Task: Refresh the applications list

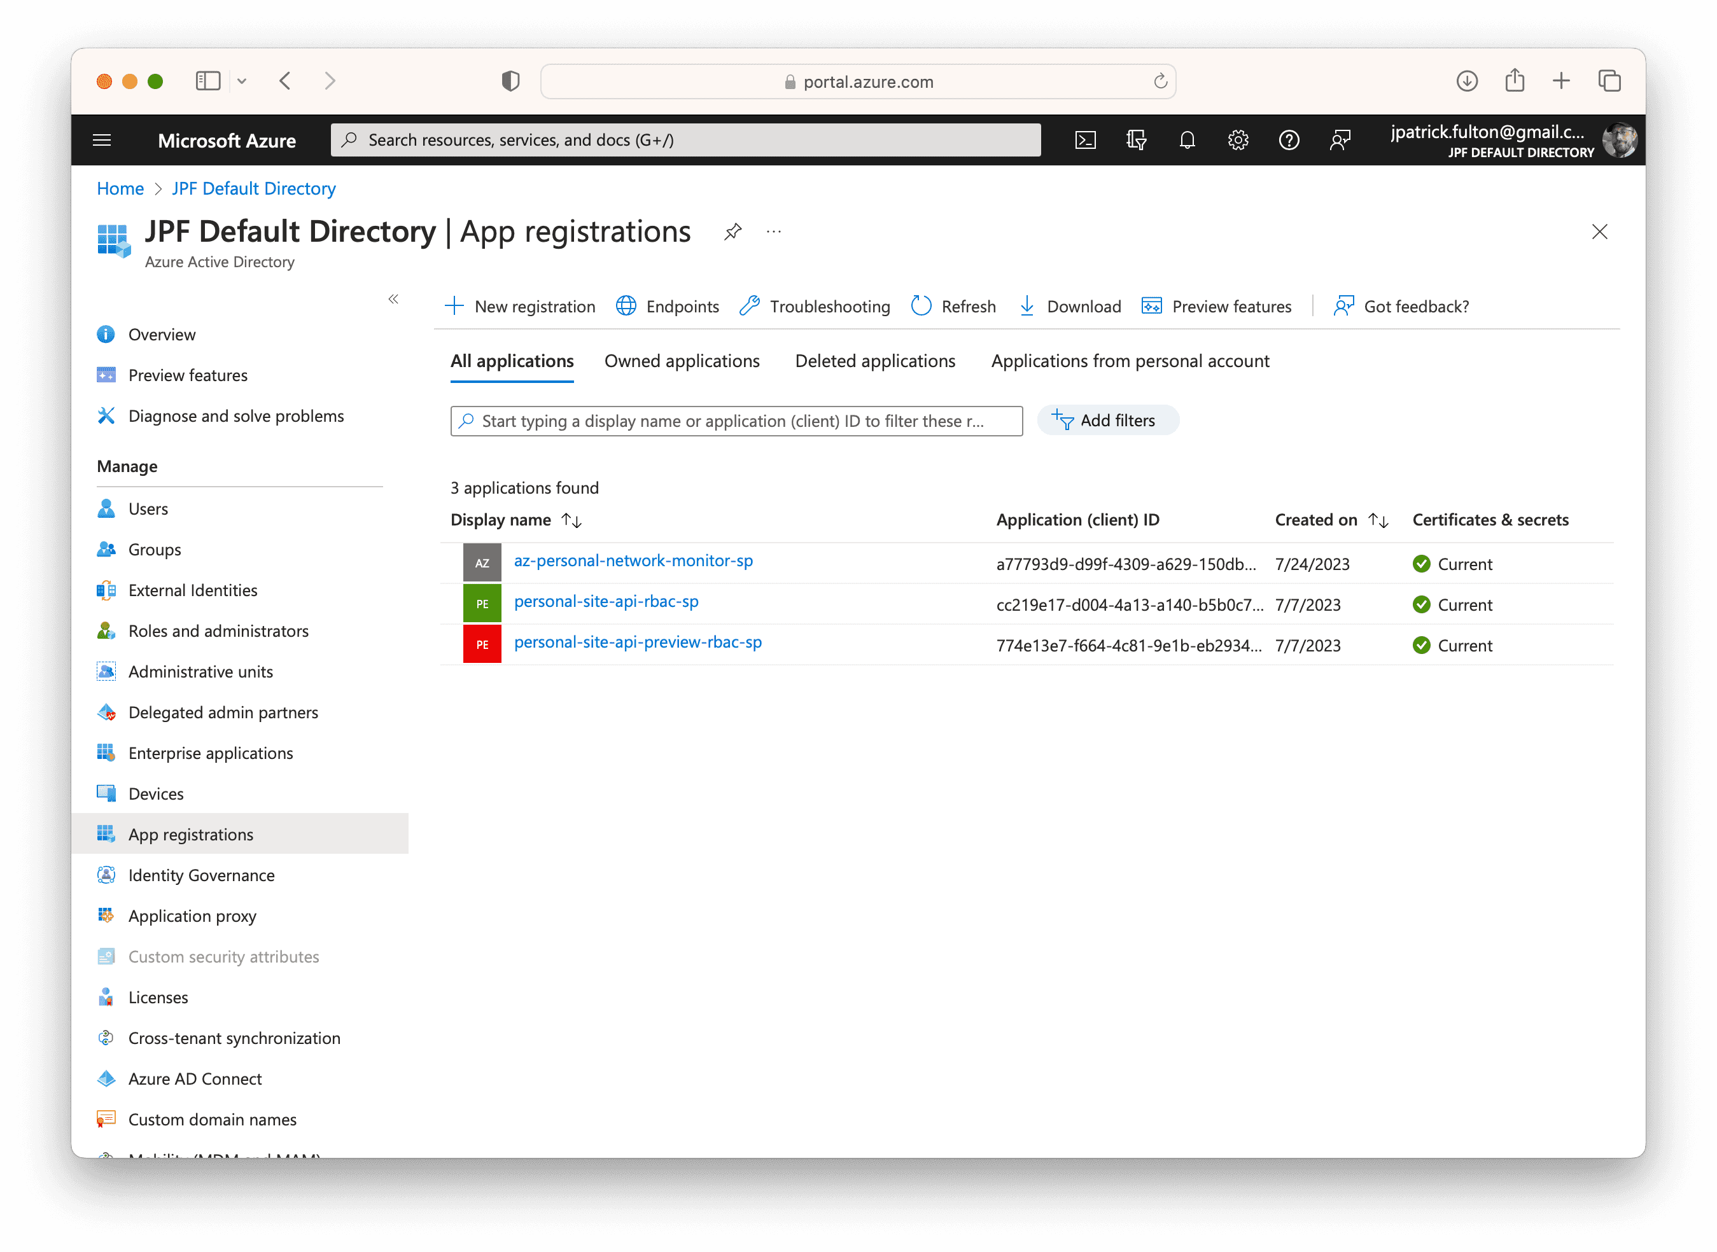Action: tap(953, 306)
